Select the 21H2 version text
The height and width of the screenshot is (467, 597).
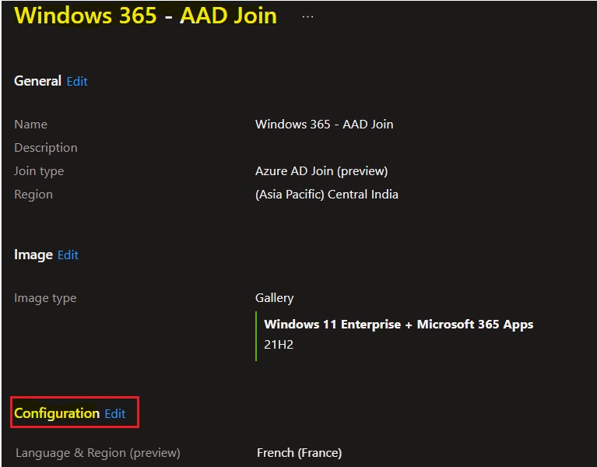click(279, 345)
